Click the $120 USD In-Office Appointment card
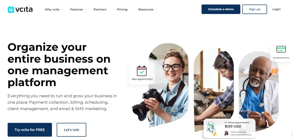This screenshot has height=139, width=293. click(229, 128)
